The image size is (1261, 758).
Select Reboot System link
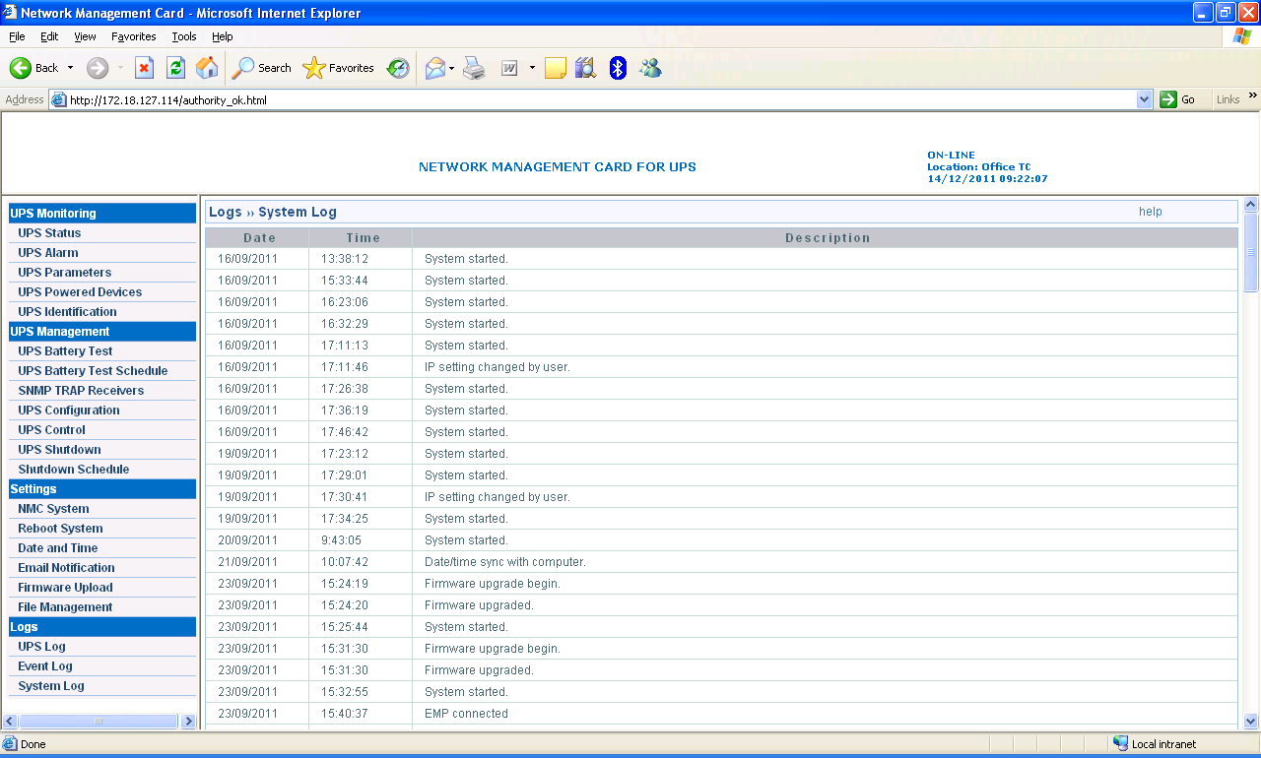click(60, 529)
